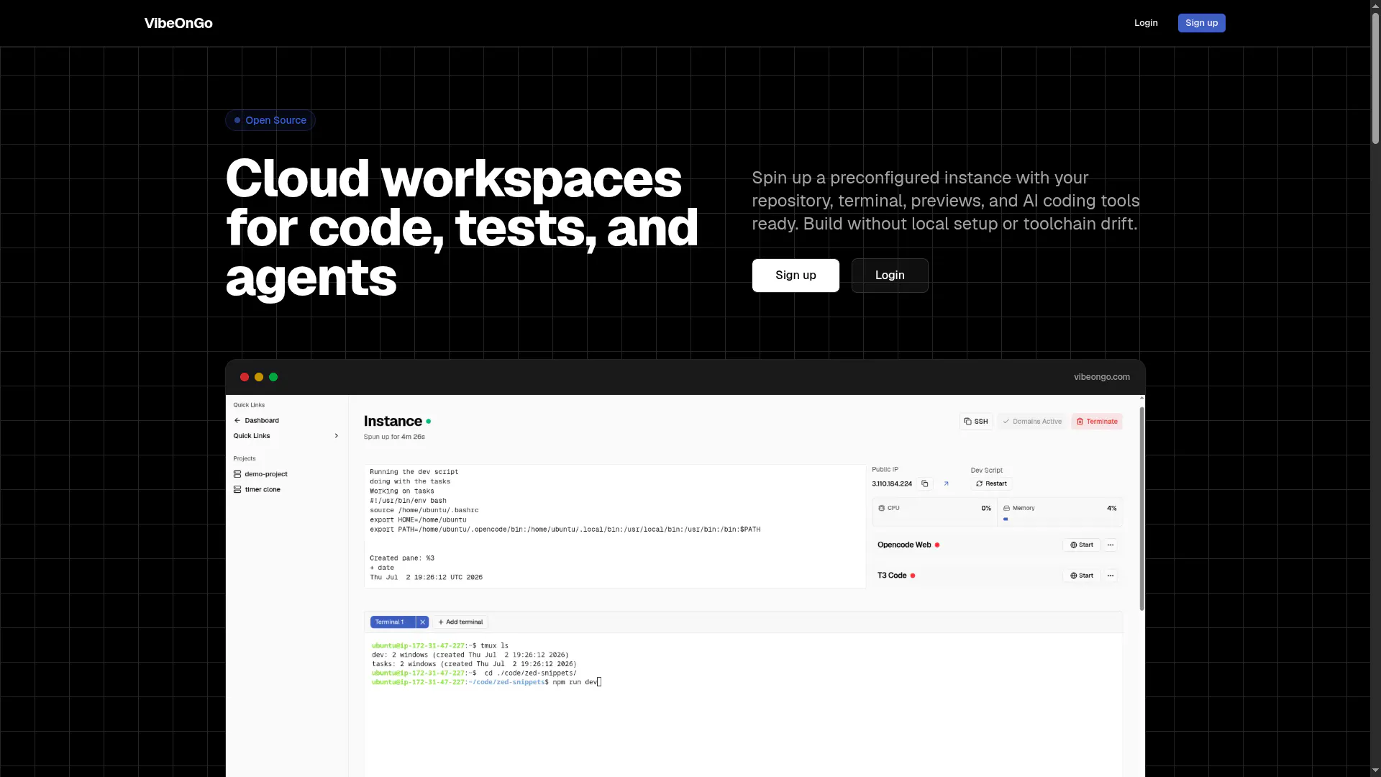Click the Open Source badge
The height and width of the screenshot is (777, 1381).
[270, 120]
